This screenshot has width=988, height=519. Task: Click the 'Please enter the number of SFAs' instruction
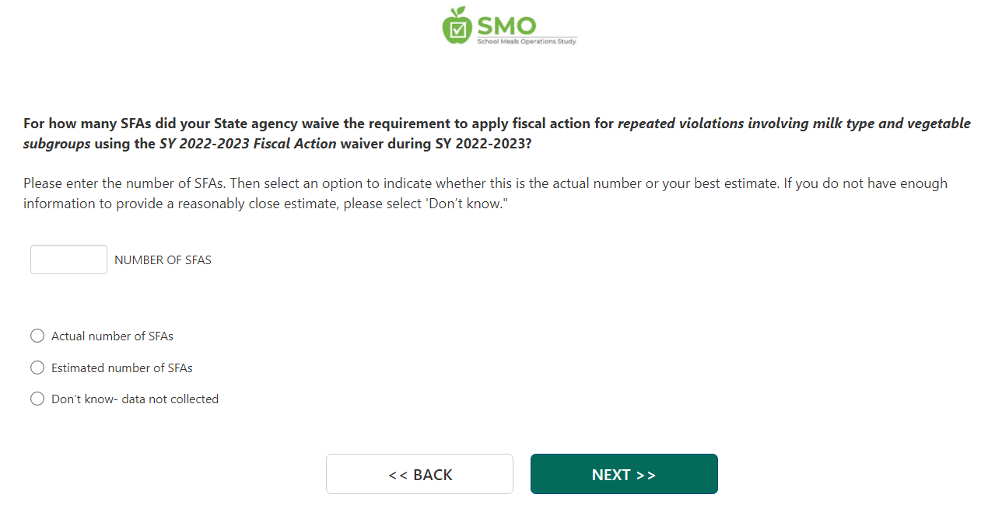pyautogui.click(x=124, y=184)
